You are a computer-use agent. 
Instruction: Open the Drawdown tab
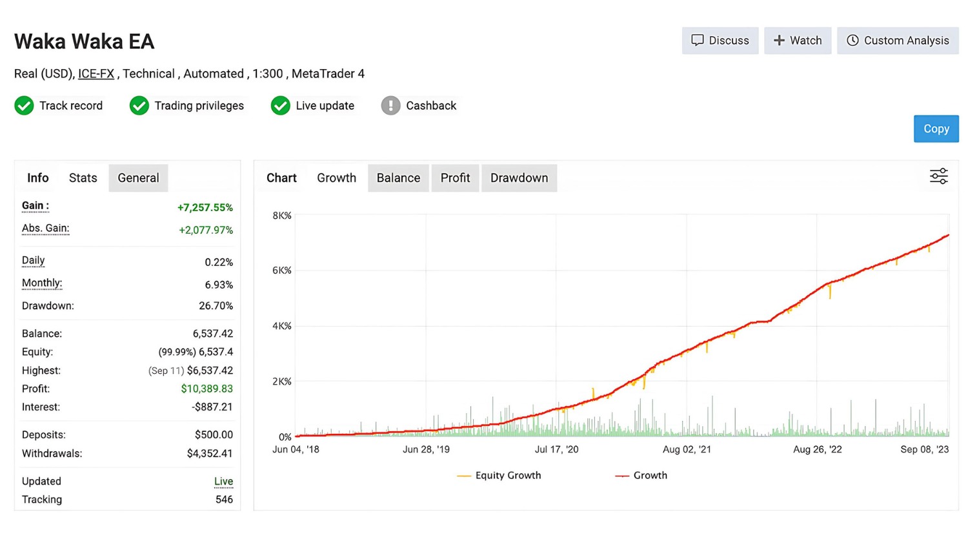click(x=519, y=178)
